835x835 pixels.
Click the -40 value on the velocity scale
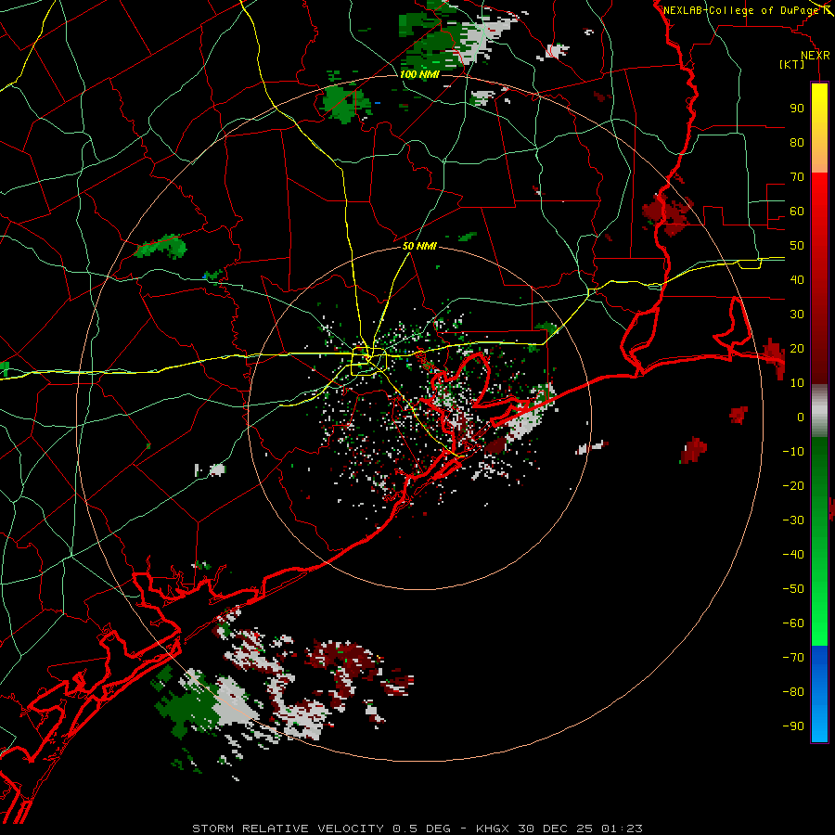pyautogui.click(x=793, y=555)
